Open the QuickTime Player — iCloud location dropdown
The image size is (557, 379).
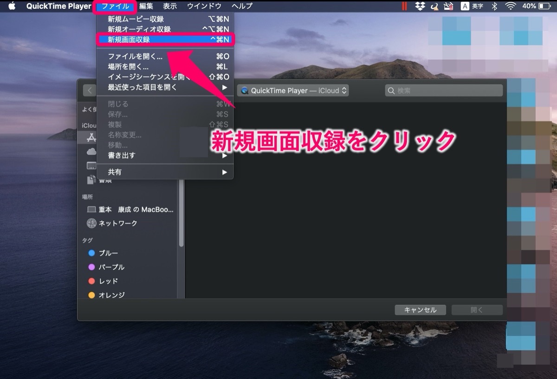pos(293,90)
